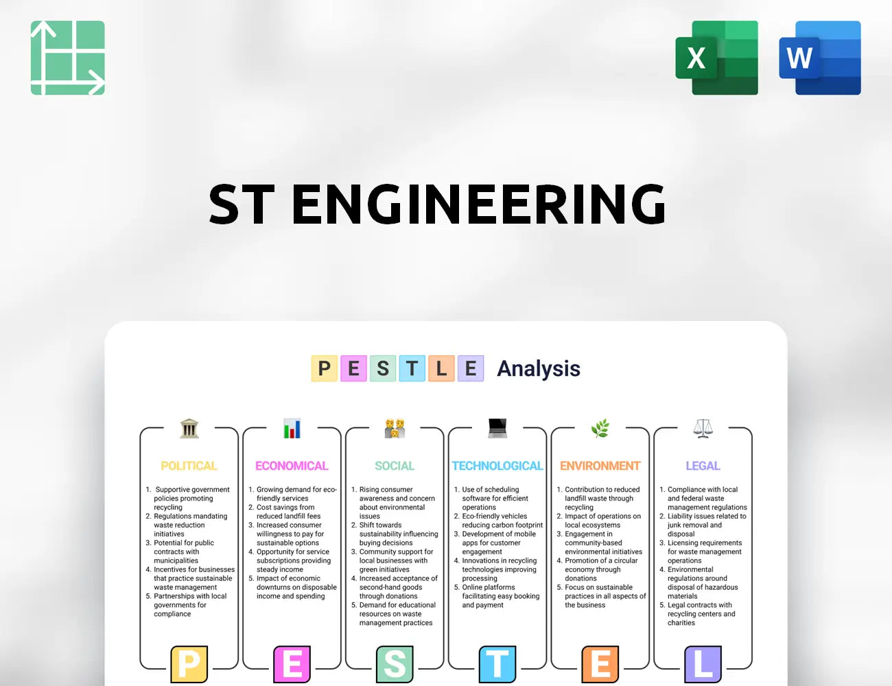This screenshot has width=892, height=686.
Task: Click the balance scales icon above Legal
Action: (703, 429)
